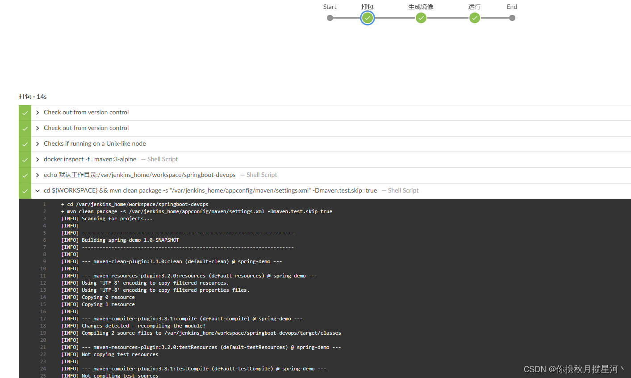Image resolution: width=631 pixels, height=378 pixels.
Task: Select log line number 2
Action: (45, 211)
